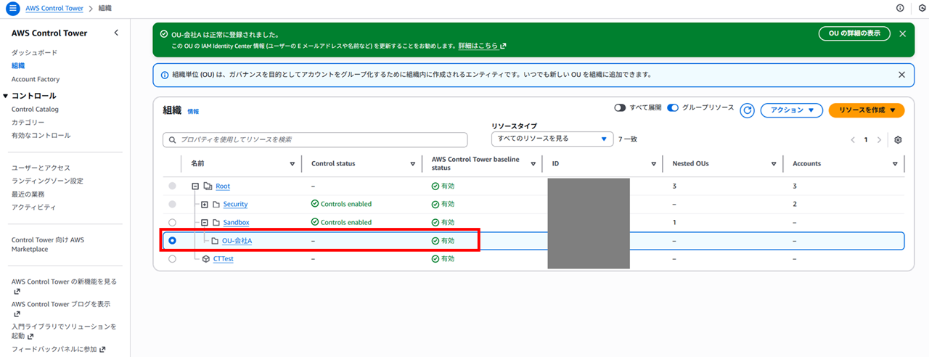Collapse the Root tree node
Screen dimensions: 929x357
(195, 186)
